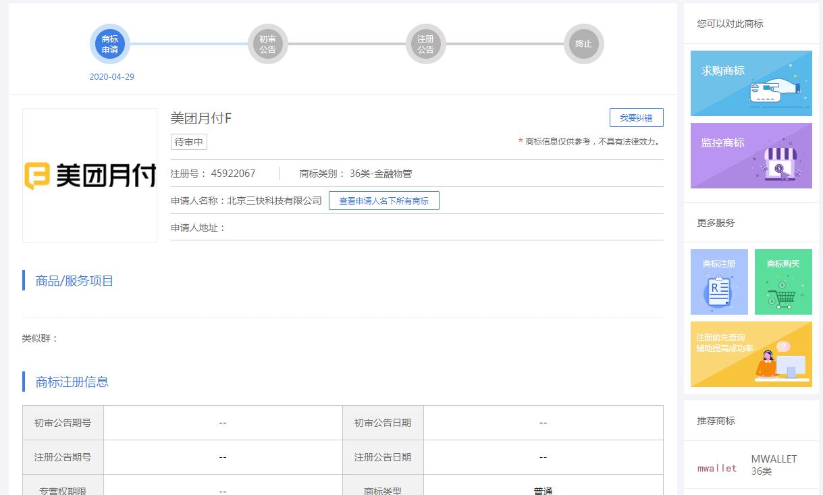Click the 注册前先查询 consultation banner
Screen dimensions: 823x495
point(751,354)
